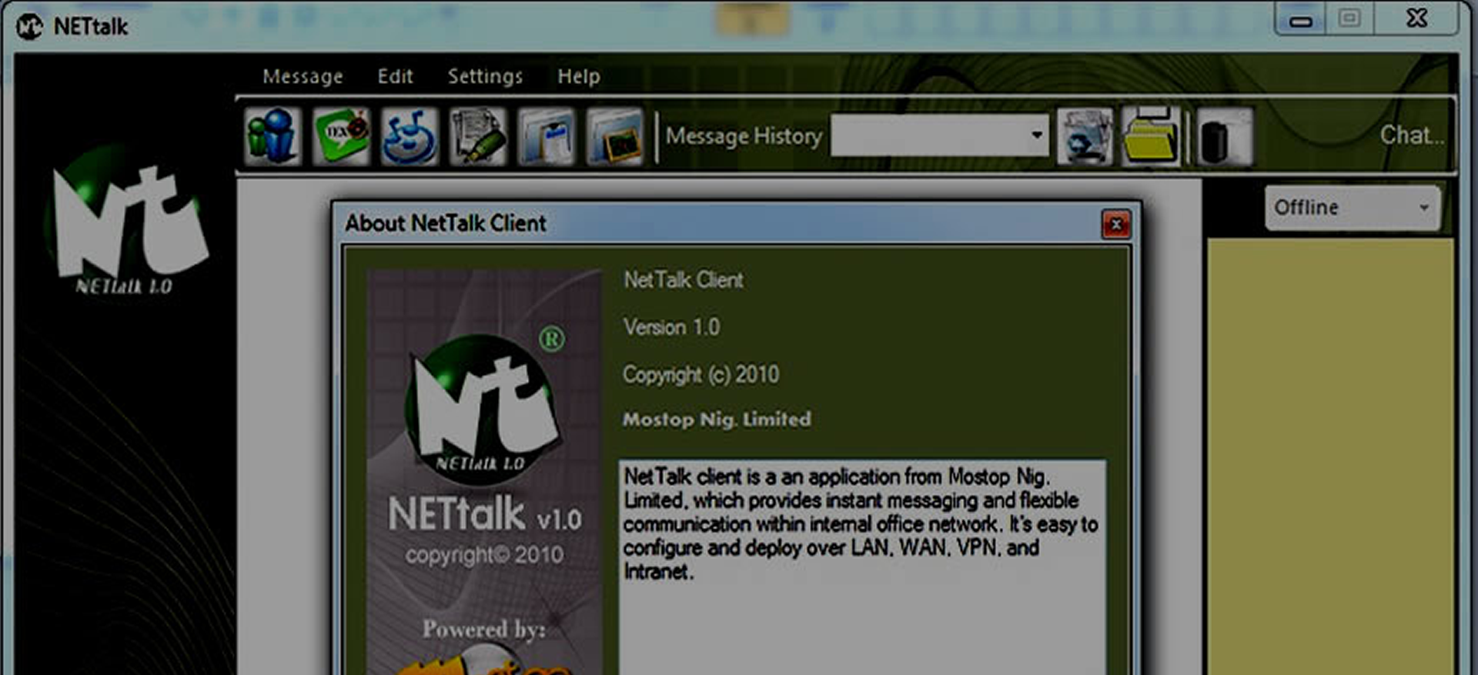Open the Settings menu
Image resolution: width=1478 pixels, height=675 pixels.
(485, 76)
